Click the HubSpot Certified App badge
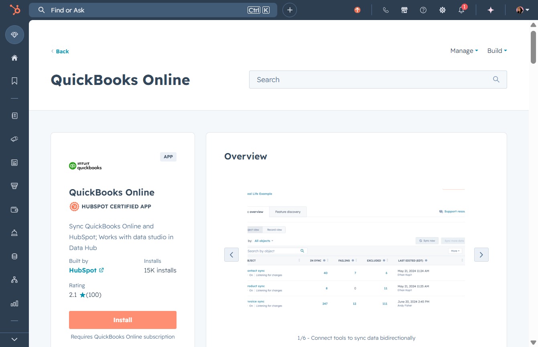 coord(110,206)
